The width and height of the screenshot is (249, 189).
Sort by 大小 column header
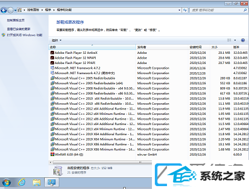pyautogui.click(x=221, y=47)
